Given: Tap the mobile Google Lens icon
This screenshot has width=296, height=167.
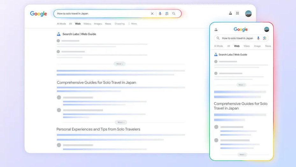Looking at the screenshot, I should [x=264, y=38].
